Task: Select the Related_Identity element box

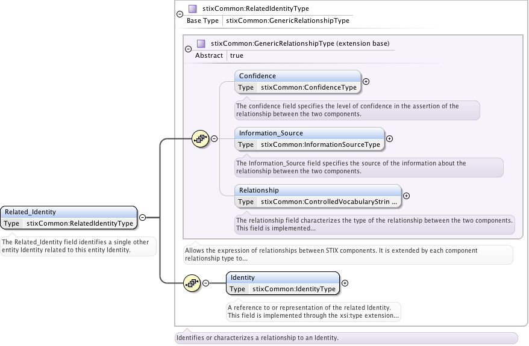Action: coord(68,212)
